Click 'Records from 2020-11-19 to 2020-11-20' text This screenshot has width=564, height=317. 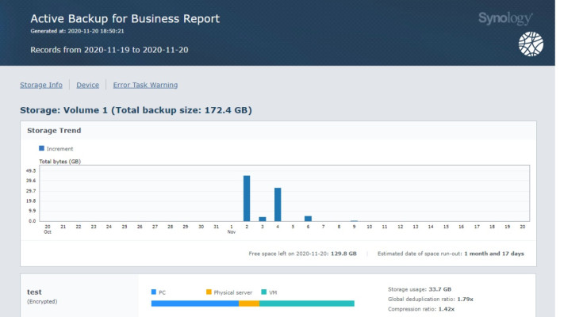[109, 50]
